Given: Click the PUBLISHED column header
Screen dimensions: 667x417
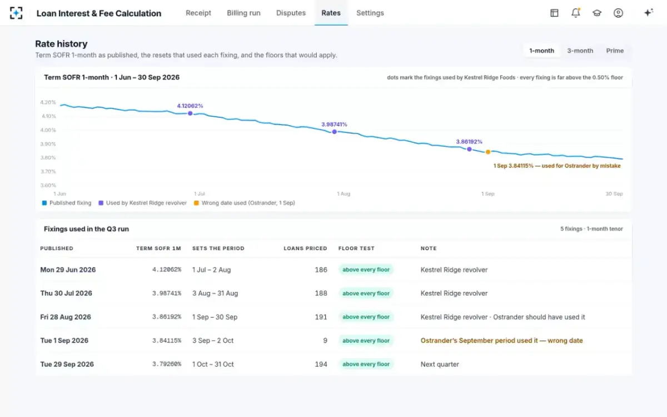Looking at the screenshot, I should tap(57, 249).
